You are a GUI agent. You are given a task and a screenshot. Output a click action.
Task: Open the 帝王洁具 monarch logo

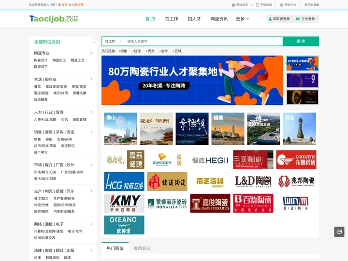coord(210,181)
